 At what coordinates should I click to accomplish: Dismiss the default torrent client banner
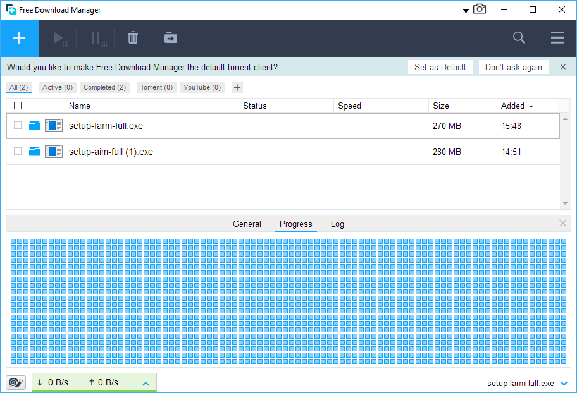pyautogui.click(x=562, y=67)
